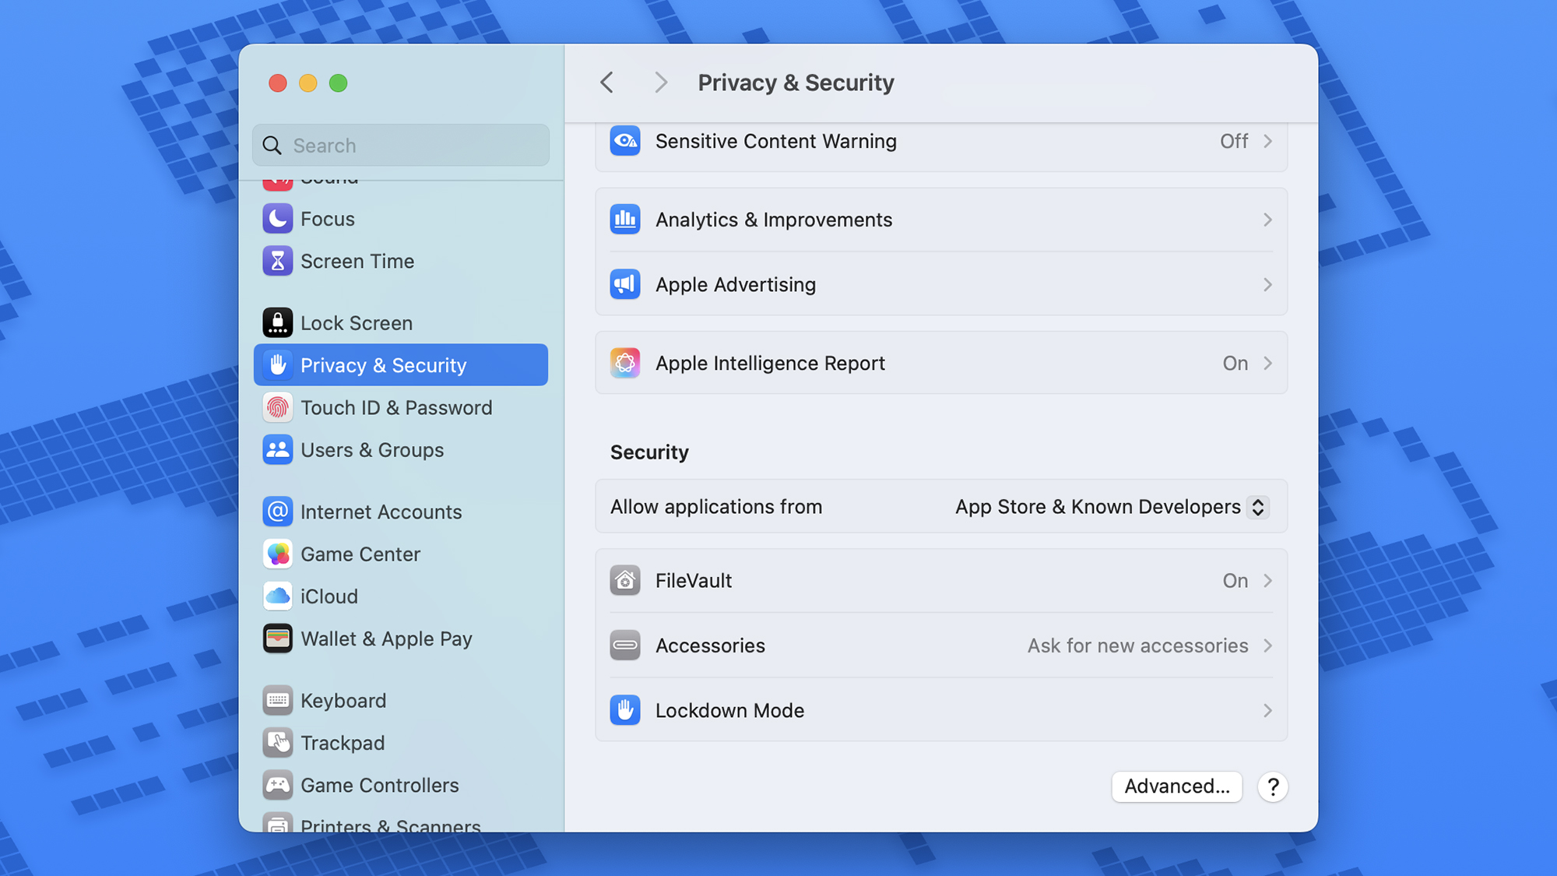Click the Apple Intelligence Report icon

click(x=625, y=363)
